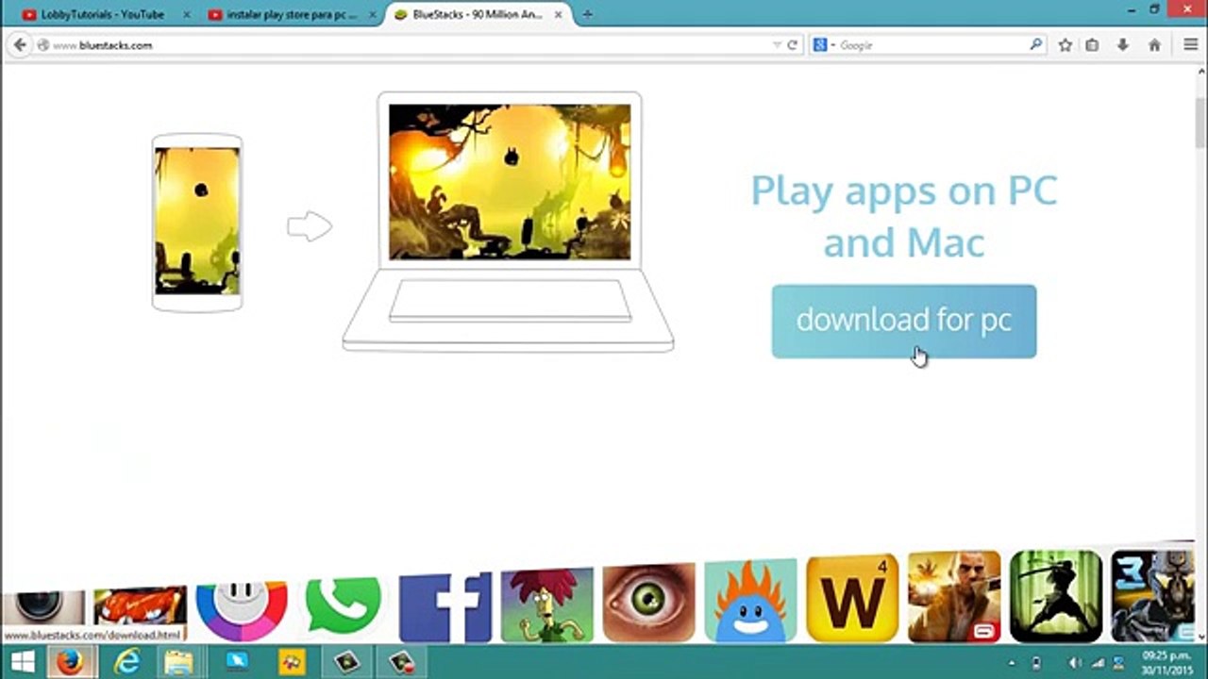Viewport: 1208px width, 679px height.
Task: Open the green eye app icon
Action: tap(649, 603)
